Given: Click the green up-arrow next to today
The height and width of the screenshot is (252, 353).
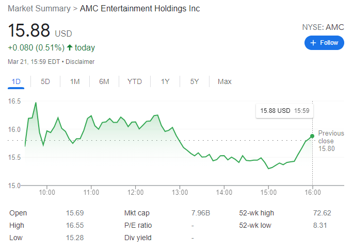Looking at the screenshot, I should [70, 48].
